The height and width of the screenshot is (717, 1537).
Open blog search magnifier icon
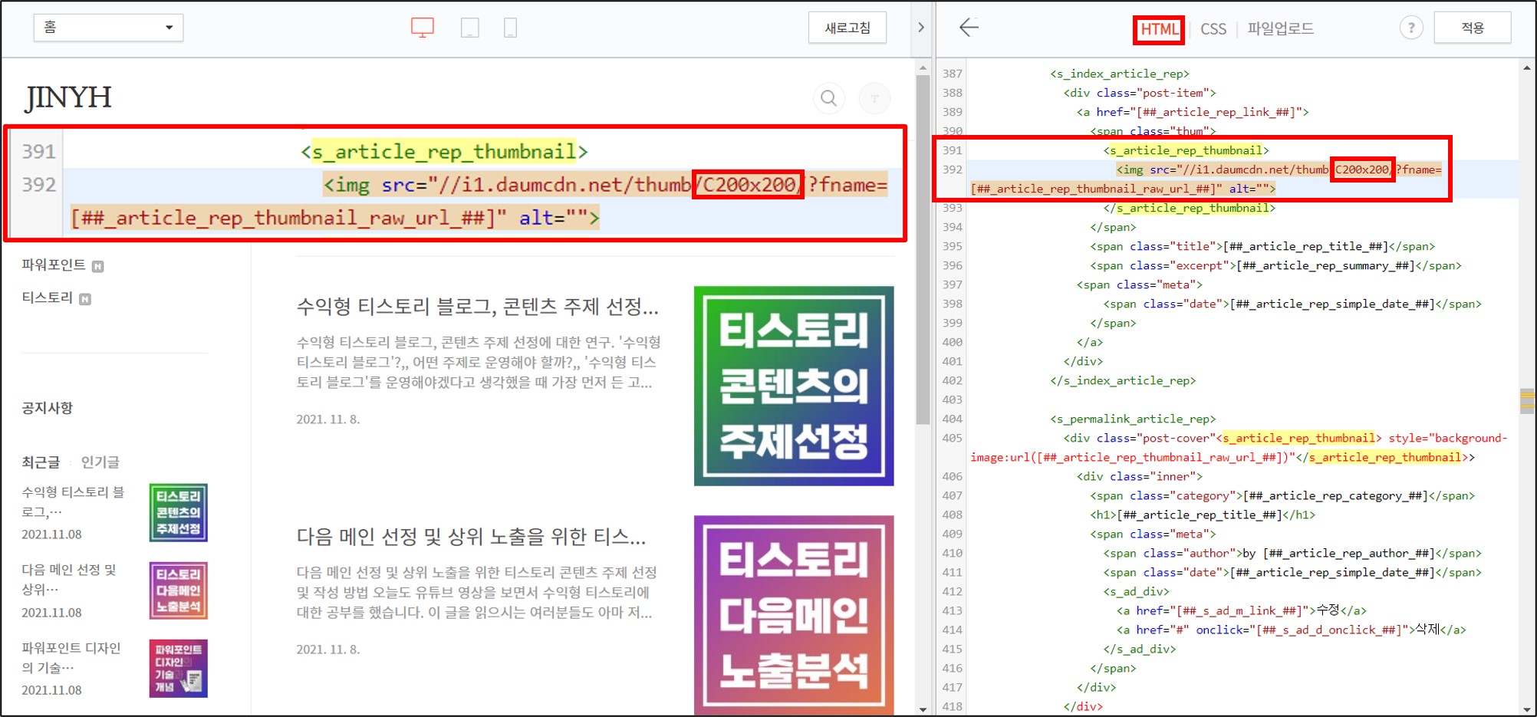point(828,98)
